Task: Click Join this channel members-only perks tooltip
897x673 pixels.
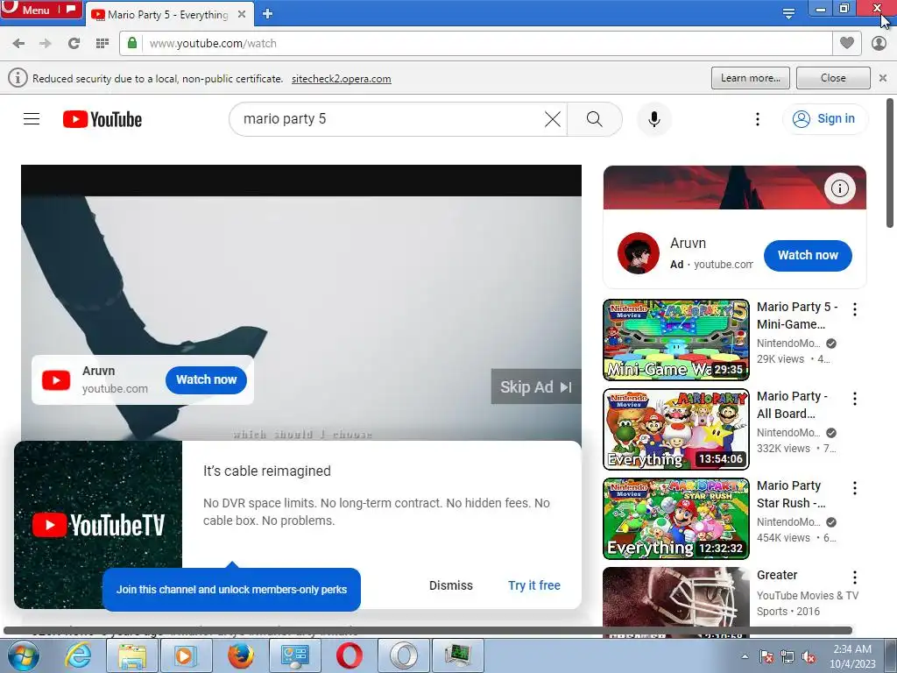Action: pyautogui.click(x=231, y=590)
